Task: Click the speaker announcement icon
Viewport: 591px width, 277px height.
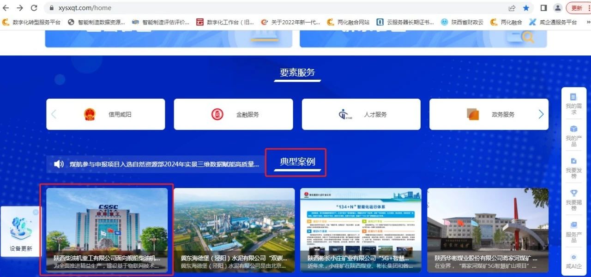Action: pyautogui.click(x=59, y=164)
